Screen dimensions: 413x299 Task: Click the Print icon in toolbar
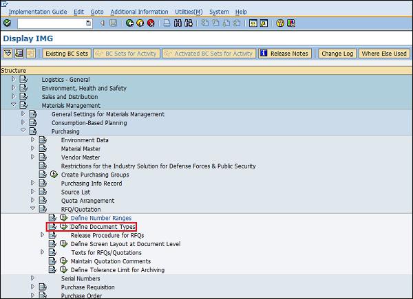(167, 23)
